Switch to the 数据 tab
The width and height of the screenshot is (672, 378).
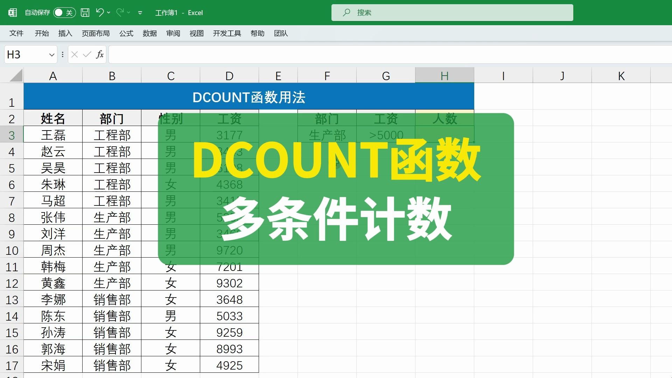coord(150,33)
